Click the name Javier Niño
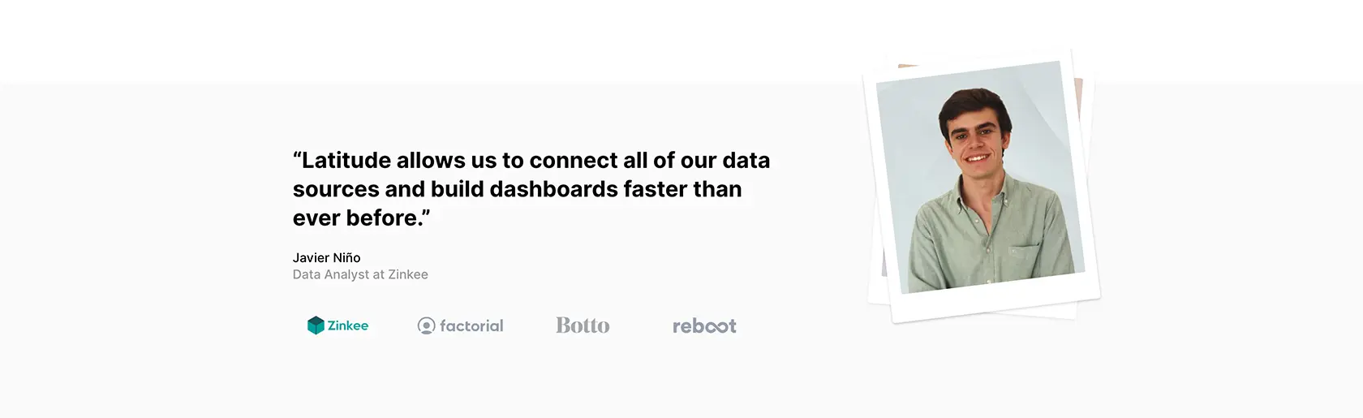Screen dimensions: 1363x418 (x=326, y=258)
